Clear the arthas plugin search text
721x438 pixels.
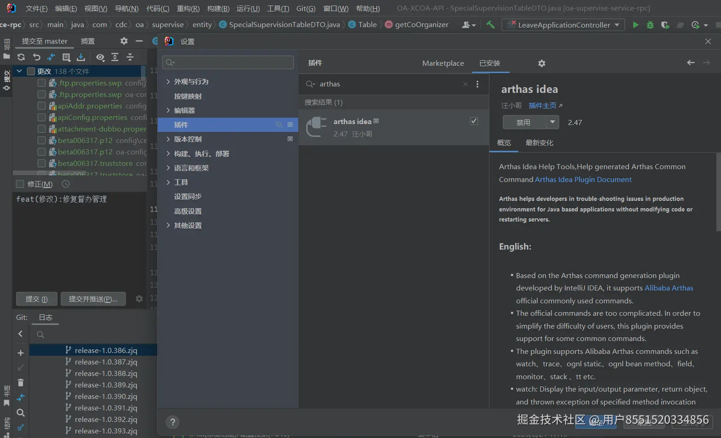tap(466, 84)
